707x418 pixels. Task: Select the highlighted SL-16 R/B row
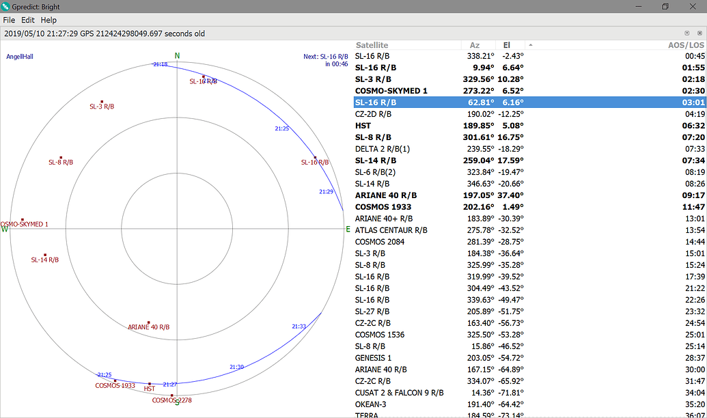478,102
